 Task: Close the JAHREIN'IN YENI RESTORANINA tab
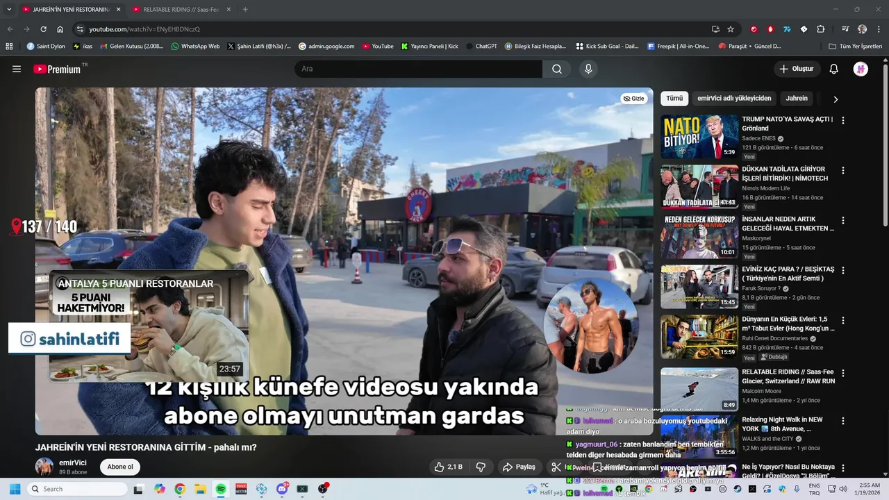point(118,9)
